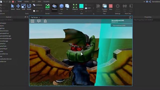Screen dimensions: 160x90
Task: Expand the Part dropdown arrow
Action: point(61,11)
